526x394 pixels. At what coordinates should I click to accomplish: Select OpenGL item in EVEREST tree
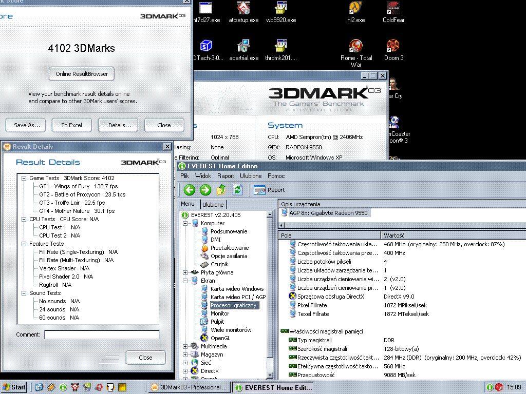point(220,338)
